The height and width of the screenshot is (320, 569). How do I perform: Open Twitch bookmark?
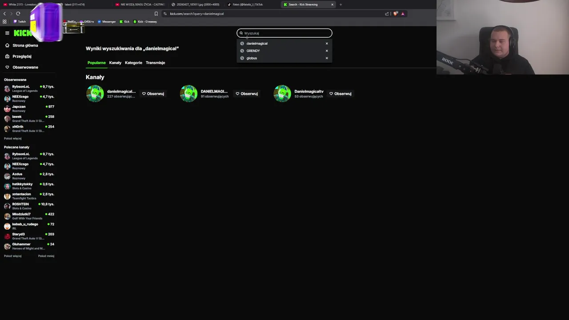click(20, 21)
